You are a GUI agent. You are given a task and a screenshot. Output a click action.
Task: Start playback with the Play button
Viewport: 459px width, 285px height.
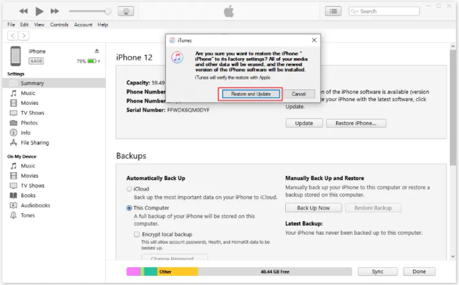pyautogui.click(x=39, y=11)
